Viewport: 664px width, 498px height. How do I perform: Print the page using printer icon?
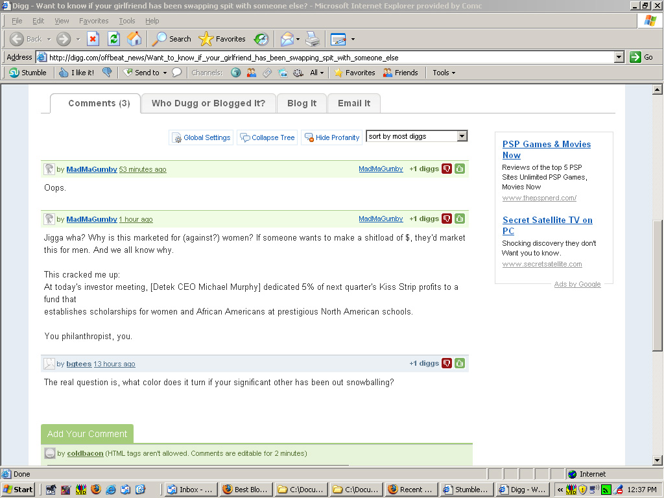coord(313,39)
